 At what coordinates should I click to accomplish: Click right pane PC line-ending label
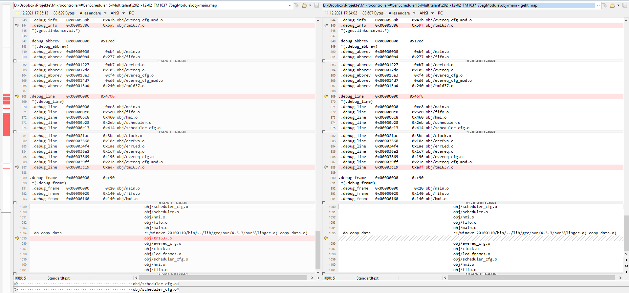point(440,13)
